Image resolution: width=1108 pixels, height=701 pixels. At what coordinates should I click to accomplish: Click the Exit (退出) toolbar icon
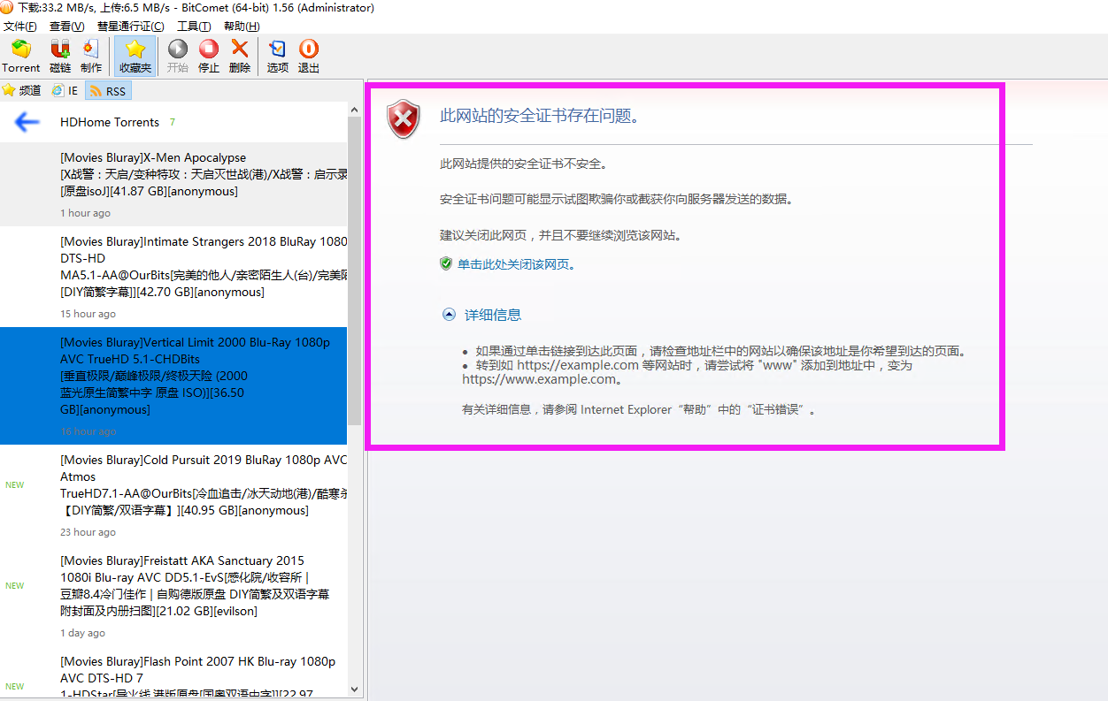pyautogui.click(x=309, y=56)
